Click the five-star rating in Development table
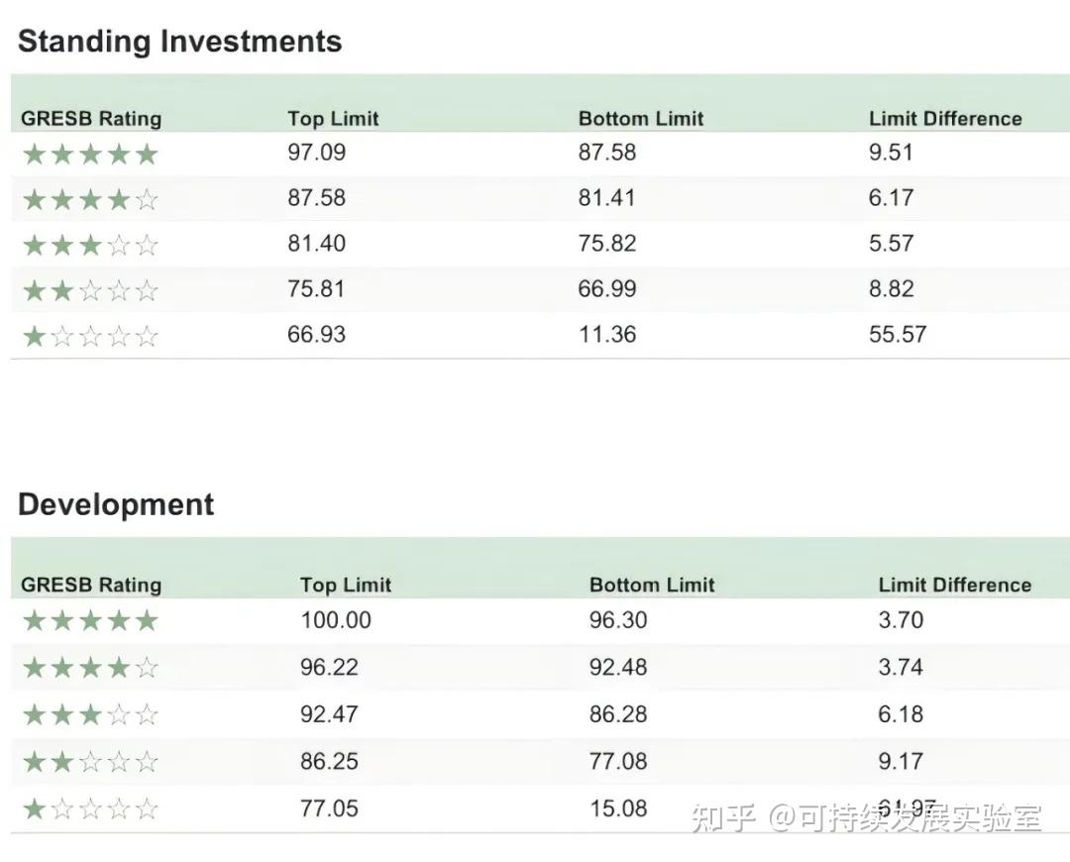This screenshot has height=862, width=1070. (x=90, y=621)
